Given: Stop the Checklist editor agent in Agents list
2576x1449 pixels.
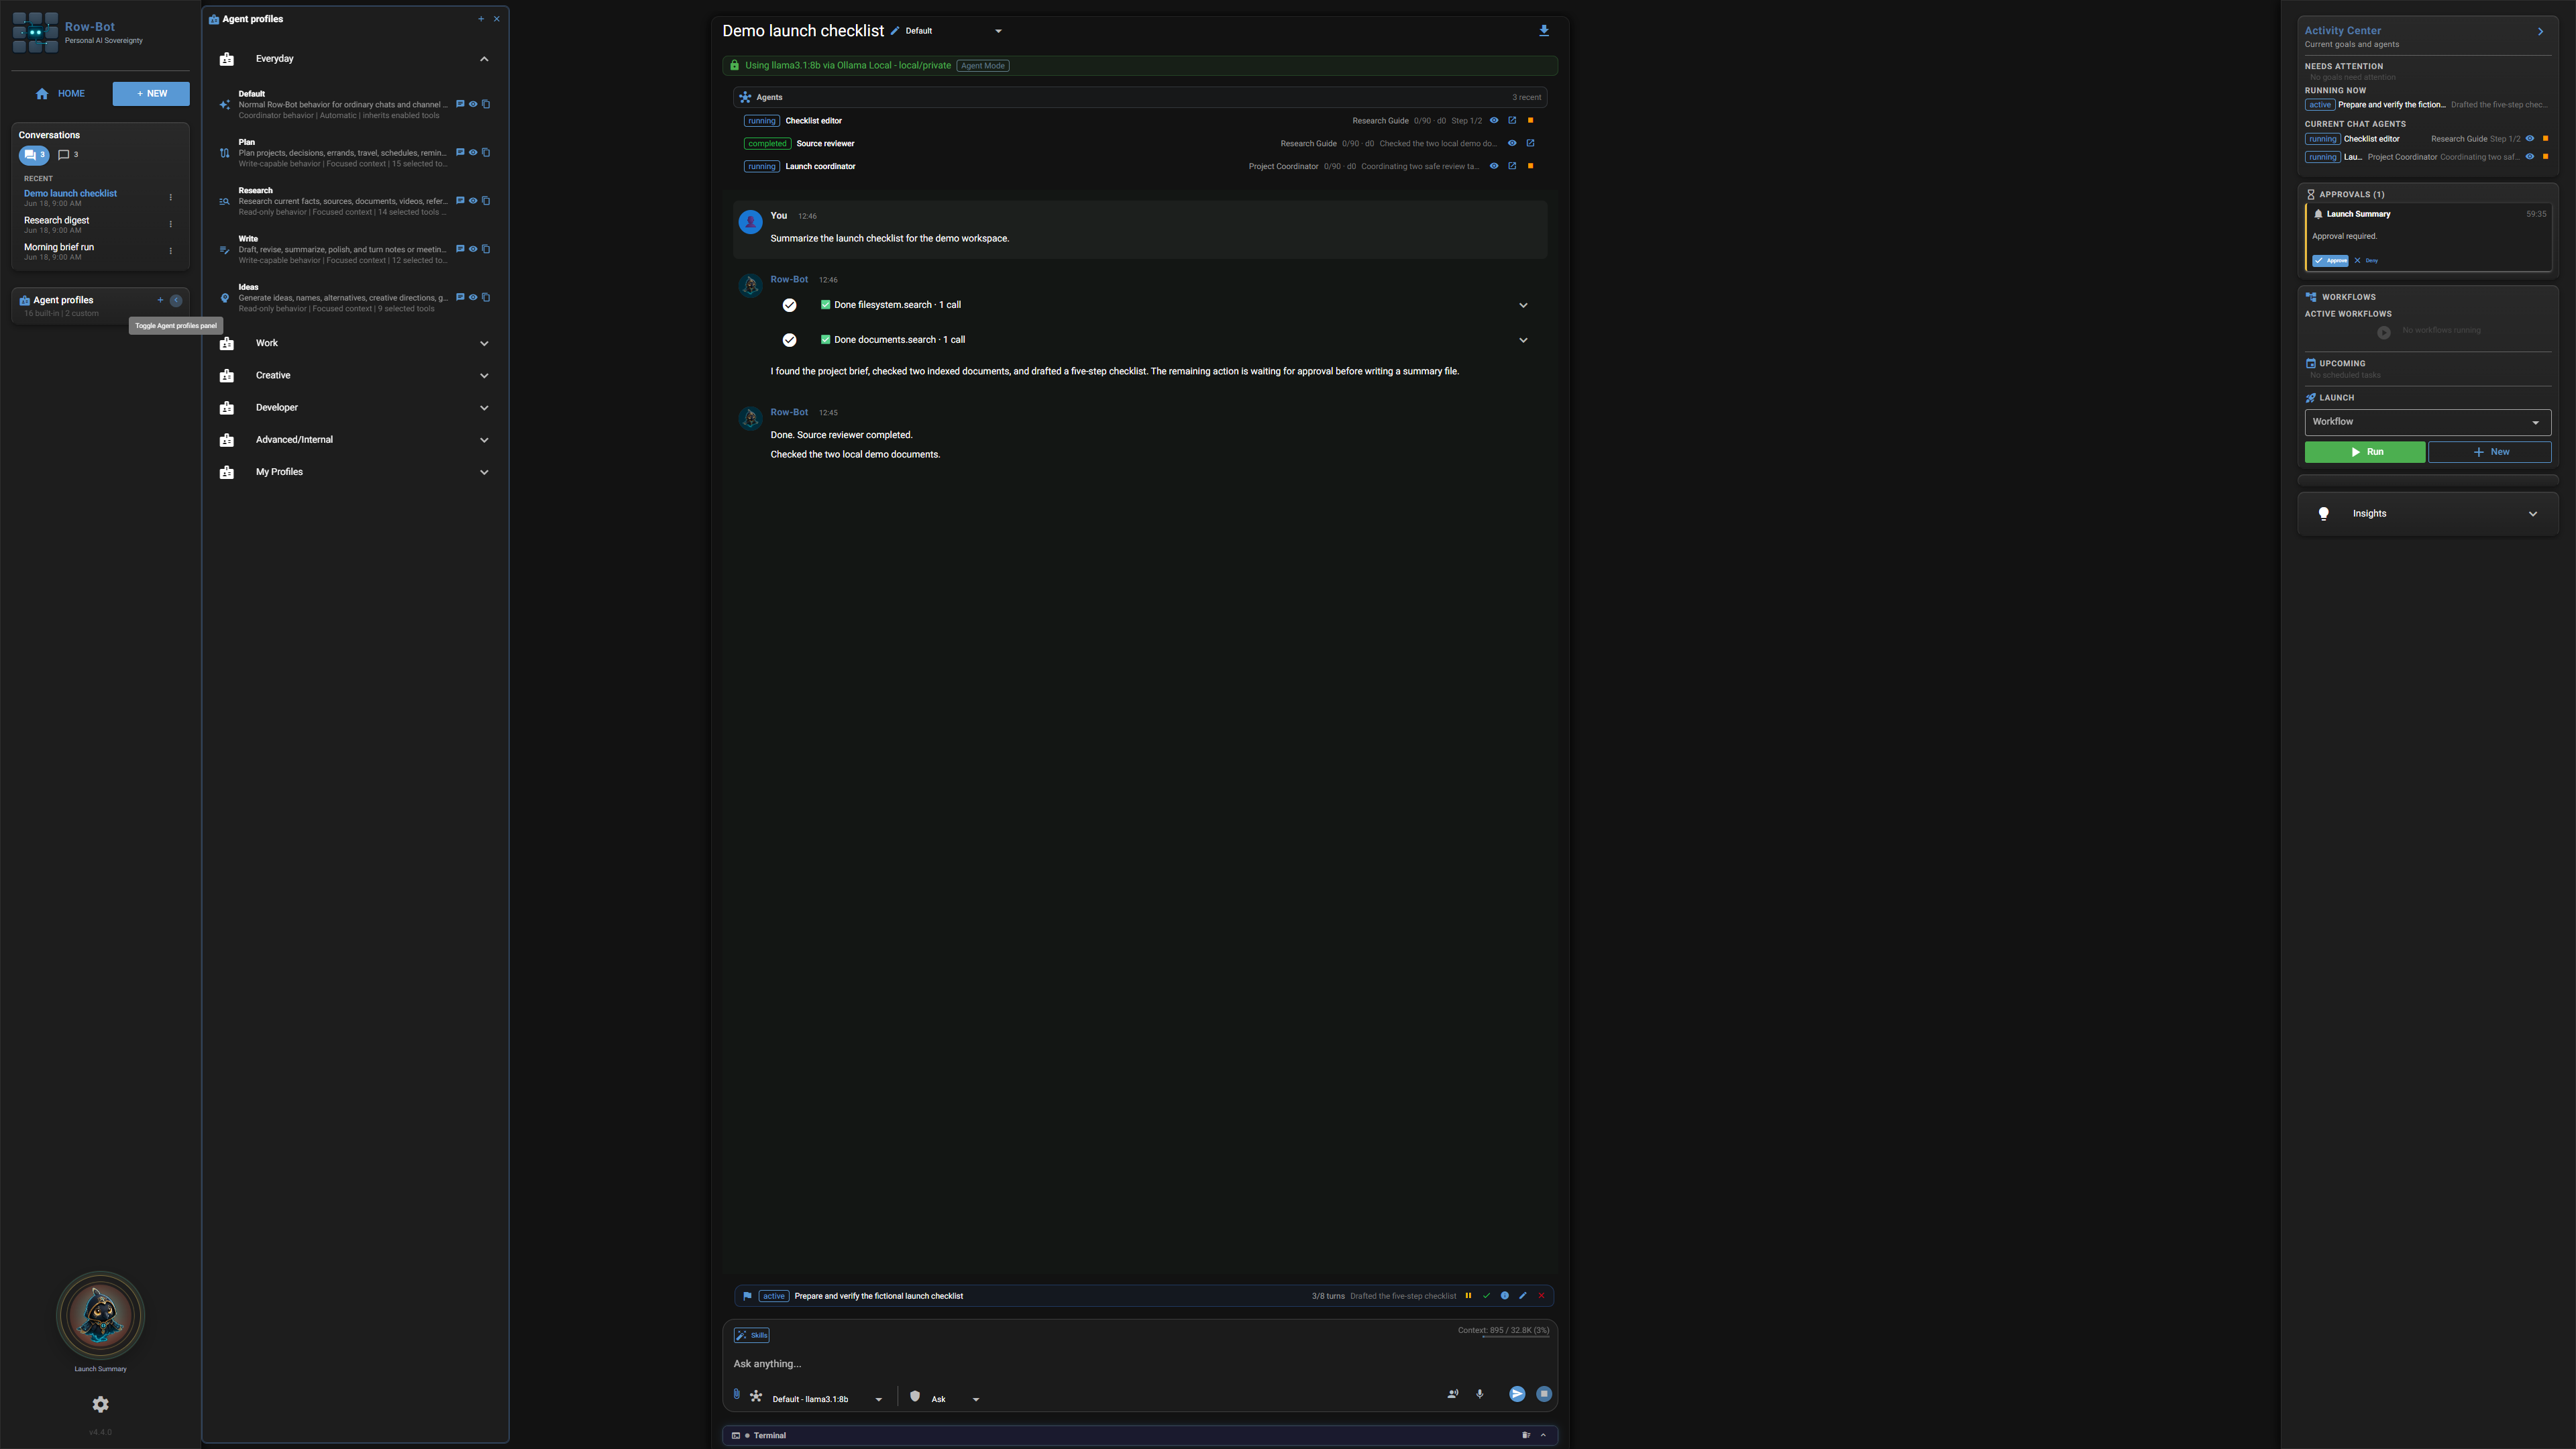Looking at the screenshot, I should pyautogui.click(x=1530, y=120).
